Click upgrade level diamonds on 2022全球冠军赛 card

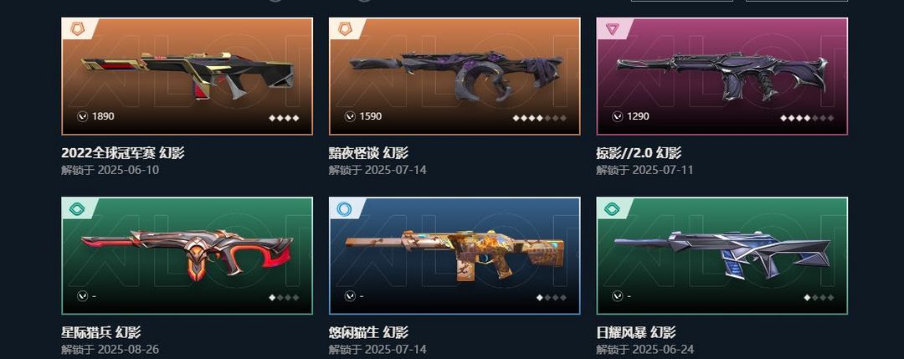pyautogui.click(x=284, y=118)
